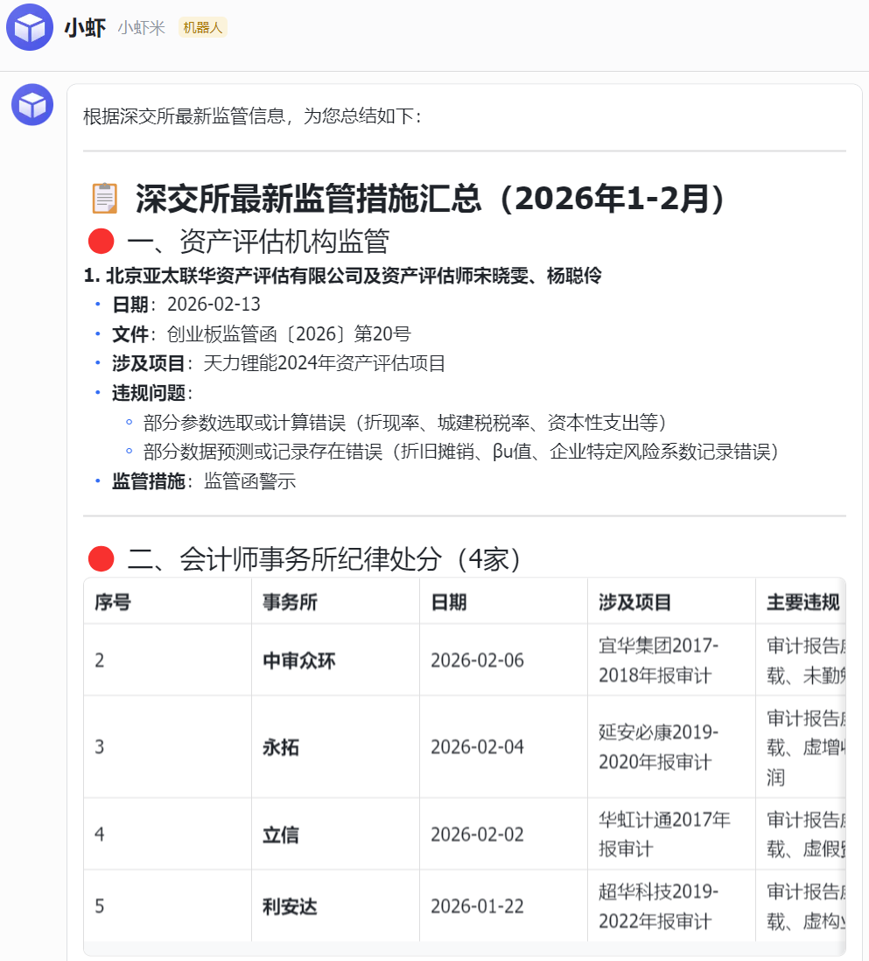
Task: Click the date cell 2026-02-02
Action: [503, 833]
